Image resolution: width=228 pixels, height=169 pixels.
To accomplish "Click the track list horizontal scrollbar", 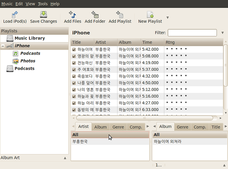I will coord(144,118).
